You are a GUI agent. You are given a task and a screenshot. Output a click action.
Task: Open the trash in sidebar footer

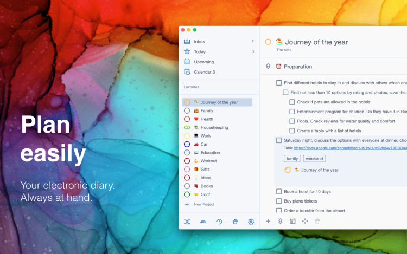pos(235,222)
